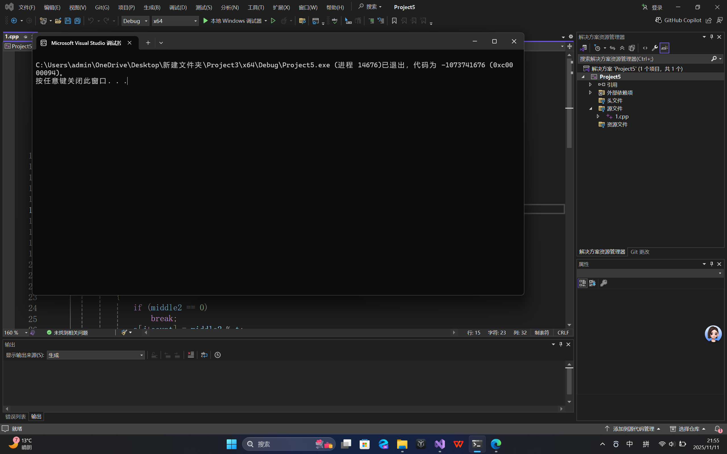The height and width of the screenshot is (454, 727).
Task: Collapse all in Solution Explorer toolbar
Action: (x=622, y=48)
